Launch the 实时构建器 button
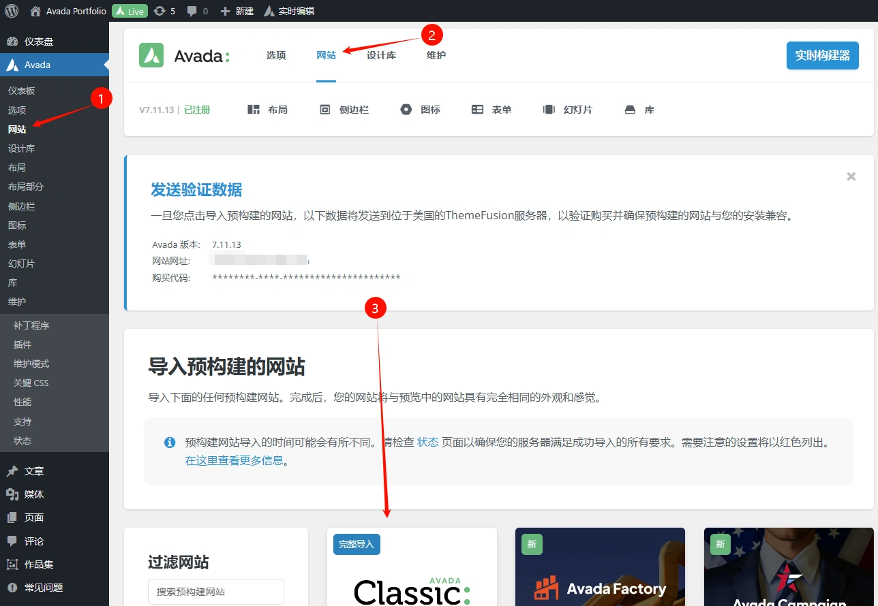The width and height of the screenshot is (878, 606). [822, 57]
